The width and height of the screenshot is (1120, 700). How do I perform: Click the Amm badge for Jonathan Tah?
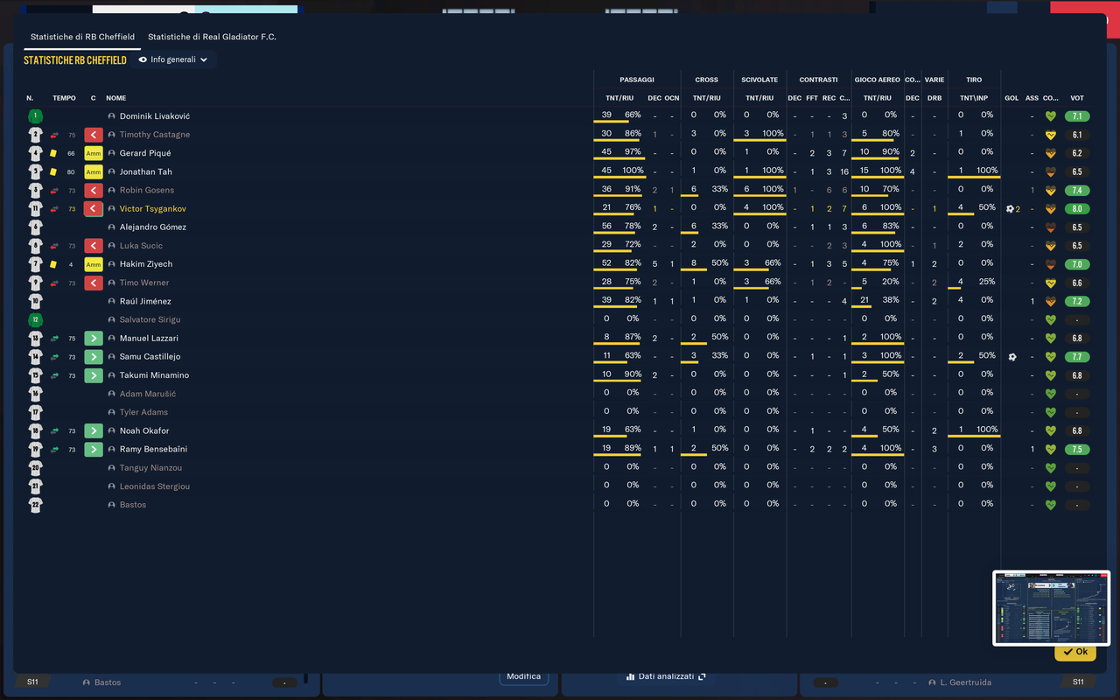(94, 171)
